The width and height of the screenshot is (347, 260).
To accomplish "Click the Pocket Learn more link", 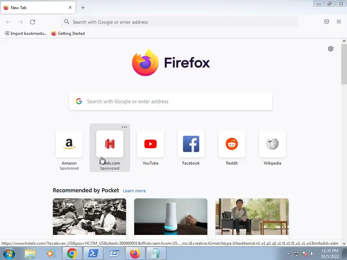I will (x=134, y=191).
